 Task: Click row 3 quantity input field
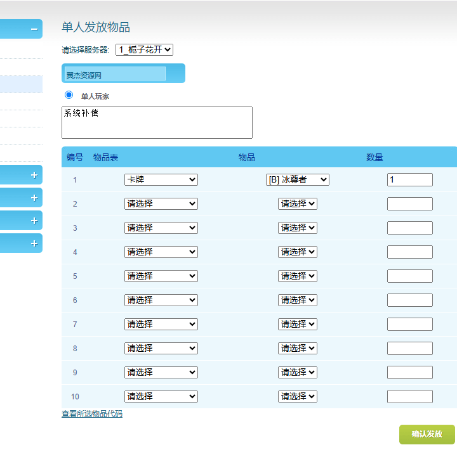point(410,228)
